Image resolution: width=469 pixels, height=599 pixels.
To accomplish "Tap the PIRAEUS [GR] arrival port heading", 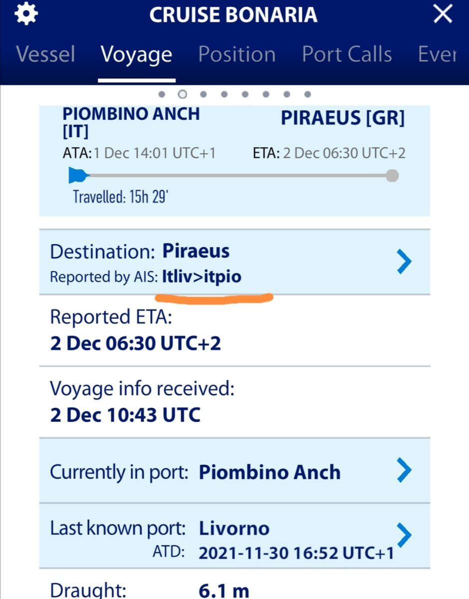I will click(342, 118).
